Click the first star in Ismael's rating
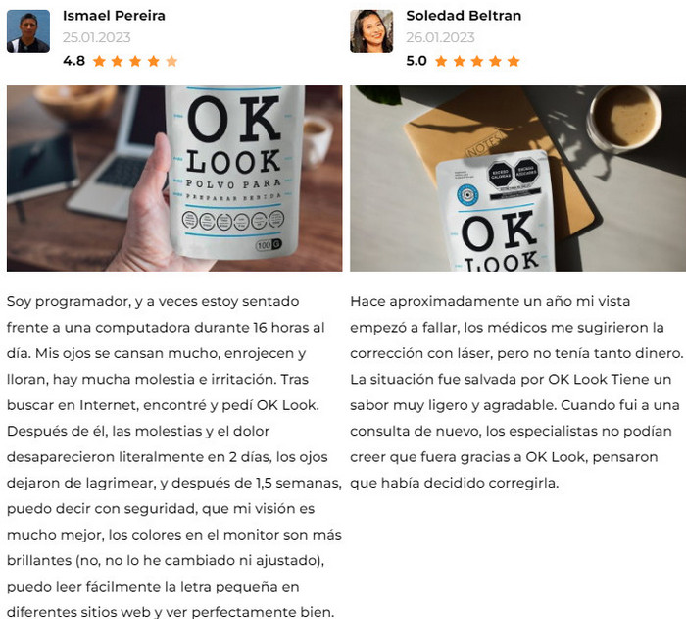686x619 pixels. (x=99, y=61)
